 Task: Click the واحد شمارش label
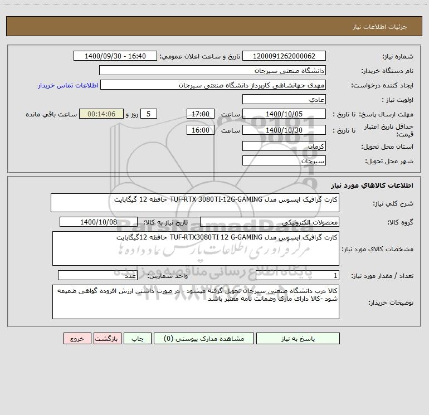168,276
